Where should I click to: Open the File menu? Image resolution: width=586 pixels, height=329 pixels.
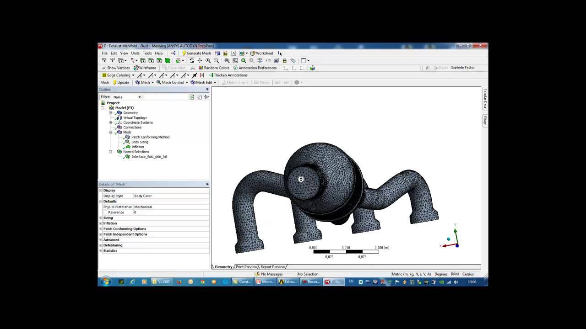coord(104,53)
